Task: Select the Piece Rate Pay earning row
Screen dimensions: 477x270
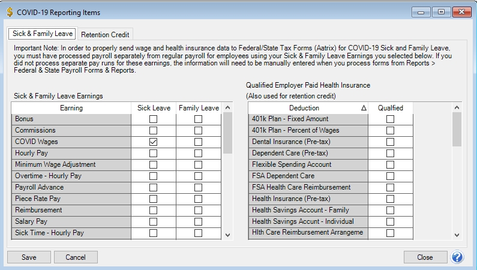Action: pos(71,199)
